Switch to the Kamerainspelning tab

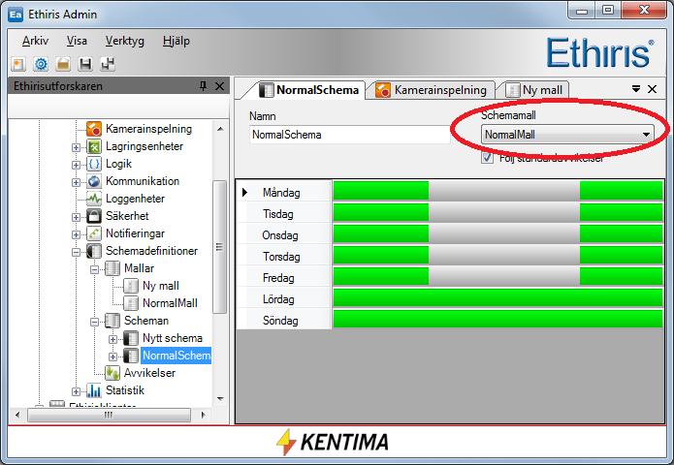point(432,90)
